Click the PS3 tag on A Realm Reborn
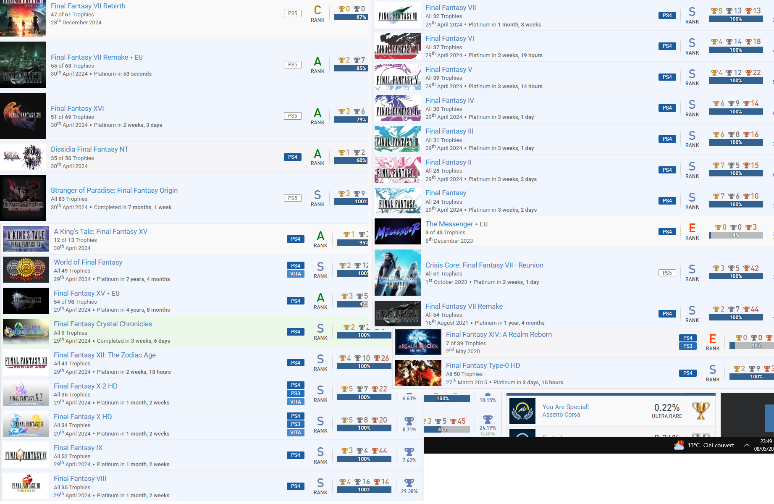Image resolution: width=774 pixels, height=504 pixels. point(688,346)
